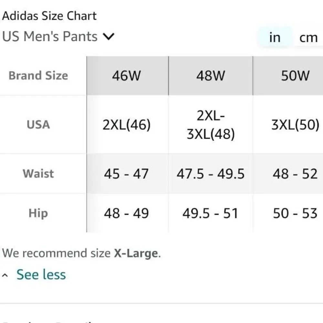Select the 50W column header
The image size is (323, 323).
click(295, 76)
